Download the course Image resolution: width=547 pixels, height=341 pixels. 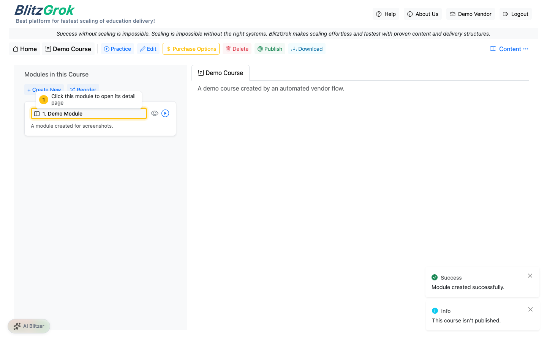click(x=307, y=49)
